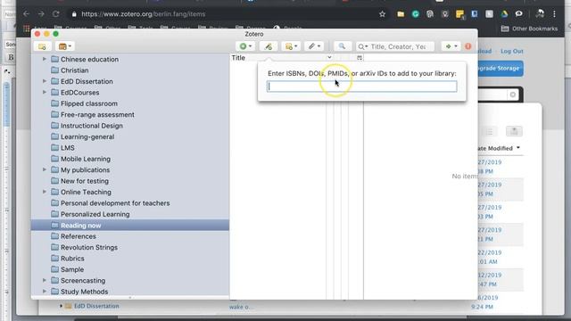Open the column picker icon in items header

tap(360, 57)
